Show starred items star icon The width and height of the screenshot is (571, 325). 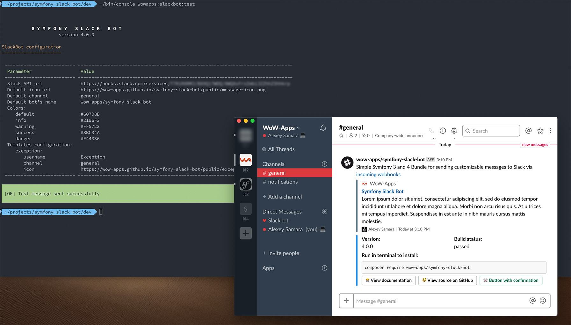click(540, 131)
